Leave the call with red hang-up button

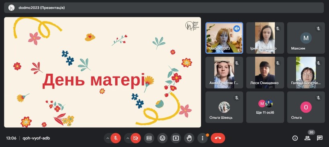[218, 138]
